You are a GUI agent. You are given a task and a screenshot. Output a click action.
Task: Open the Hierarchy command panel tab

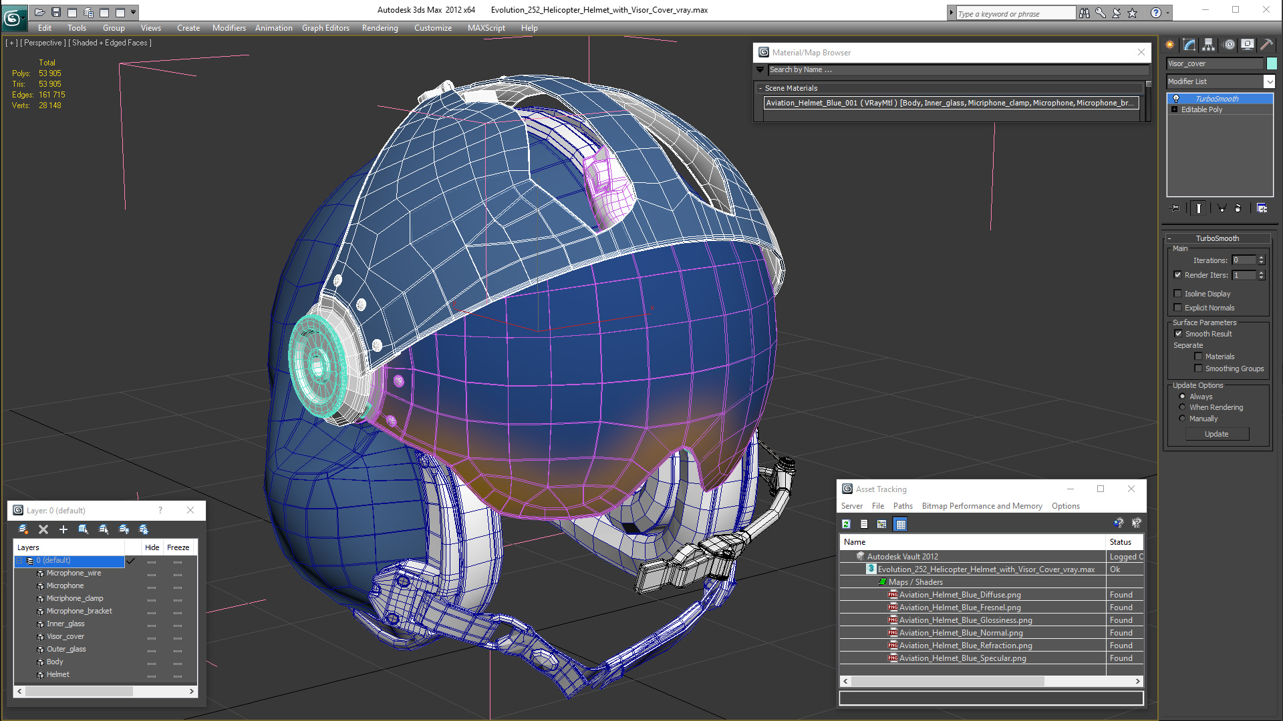[x=1208, y=45]
